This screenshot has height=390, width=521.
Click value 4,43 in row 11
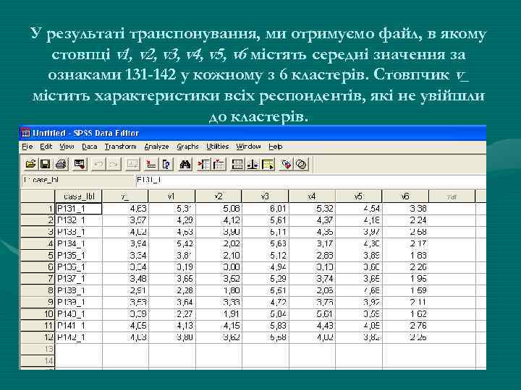[x=312, y=325]
